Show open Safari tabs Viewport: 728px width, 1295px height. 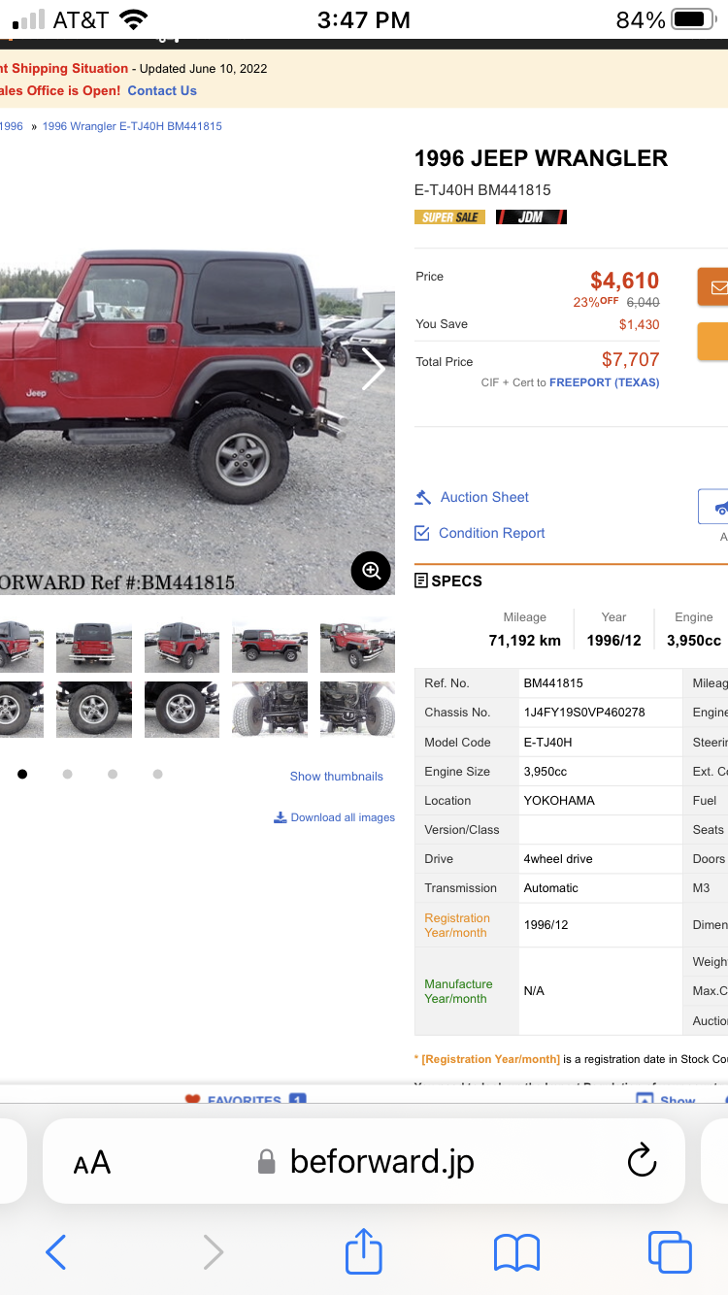(670, 1251)
